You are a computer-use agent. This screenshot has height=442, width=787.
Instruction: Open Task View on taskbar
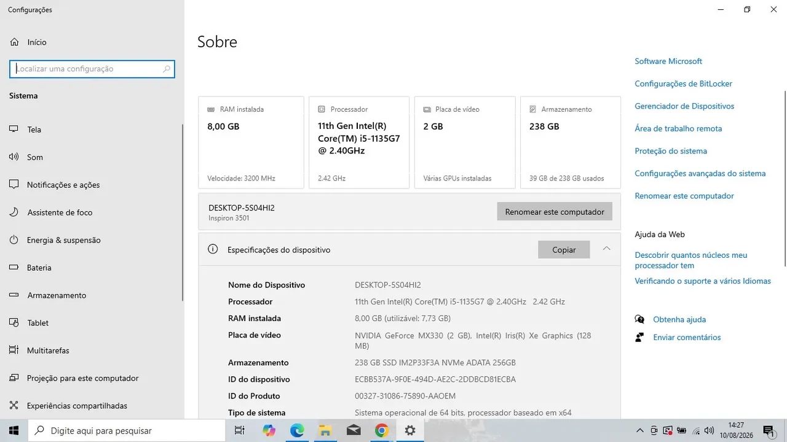pos(240,430)
